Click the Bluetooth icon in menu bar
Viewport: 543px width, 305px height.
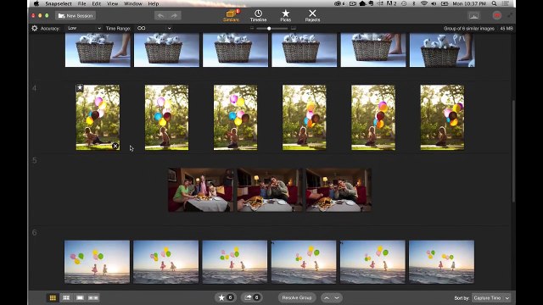tap(414, 3)
